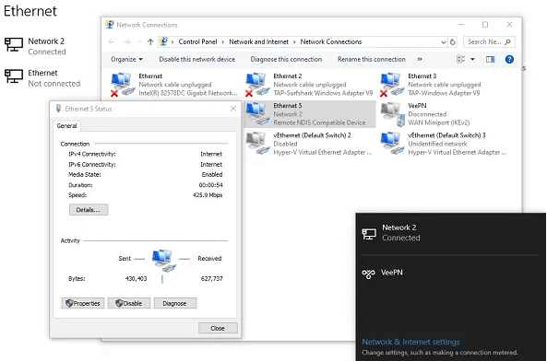Click the Close button in Ethernet 5 Status
The height and width of the screenshot is (361, 547).
tap(218, 328)
